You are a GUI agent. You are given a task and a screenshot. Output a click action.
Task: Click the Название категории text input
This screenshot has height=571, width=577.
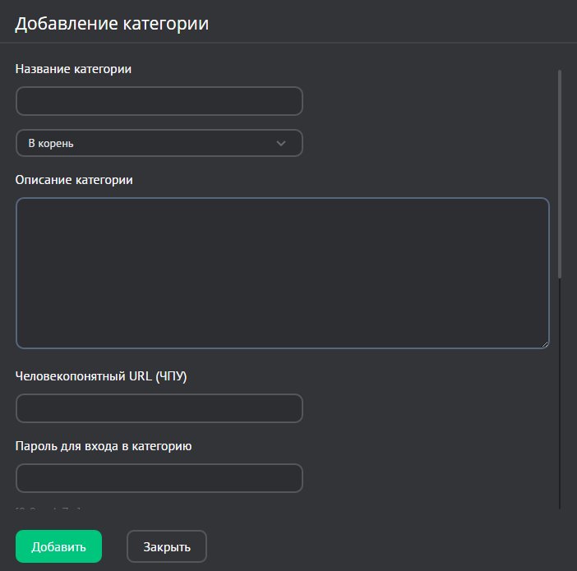click(x=159, y=101)
